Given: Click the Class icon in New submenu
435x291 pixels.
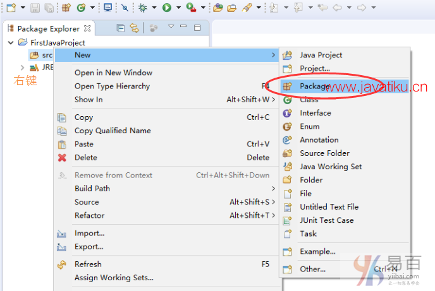Looking at the screenshot, I should 288,100.
